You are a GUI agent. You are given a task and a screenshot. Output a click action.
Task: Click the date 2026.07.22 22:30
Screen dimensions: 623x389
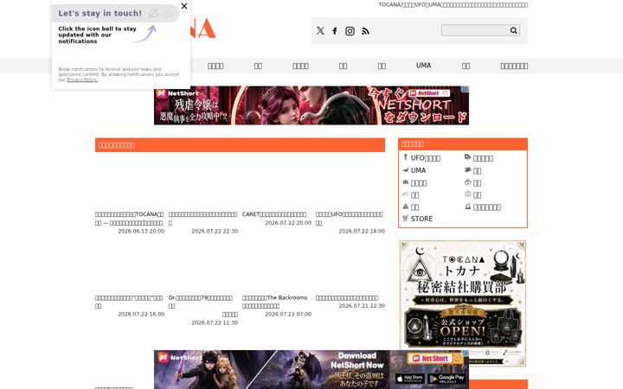pyautogui.click(x=215, y=231)
